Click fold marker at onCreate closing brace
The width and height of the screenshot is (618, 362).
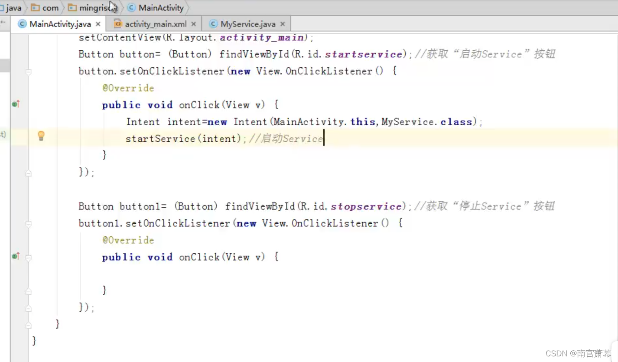click(29, 325)
